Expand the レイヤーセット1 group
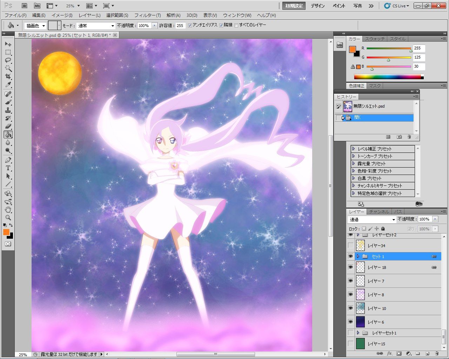The image size is (449, 359). (x=358, y=333)
